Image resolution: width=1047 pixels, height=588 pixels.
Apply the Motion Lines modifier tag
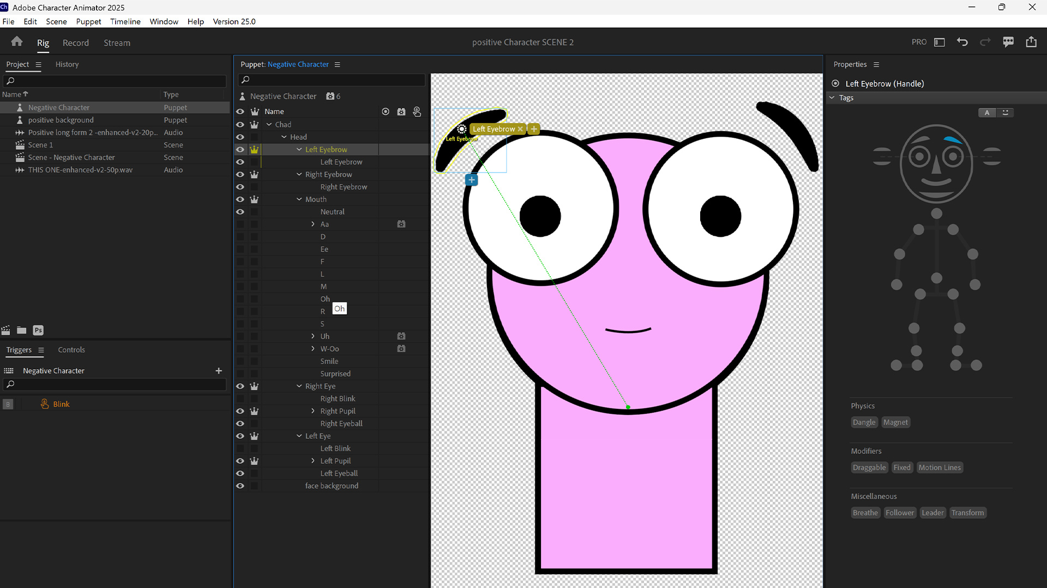[940, 468]
